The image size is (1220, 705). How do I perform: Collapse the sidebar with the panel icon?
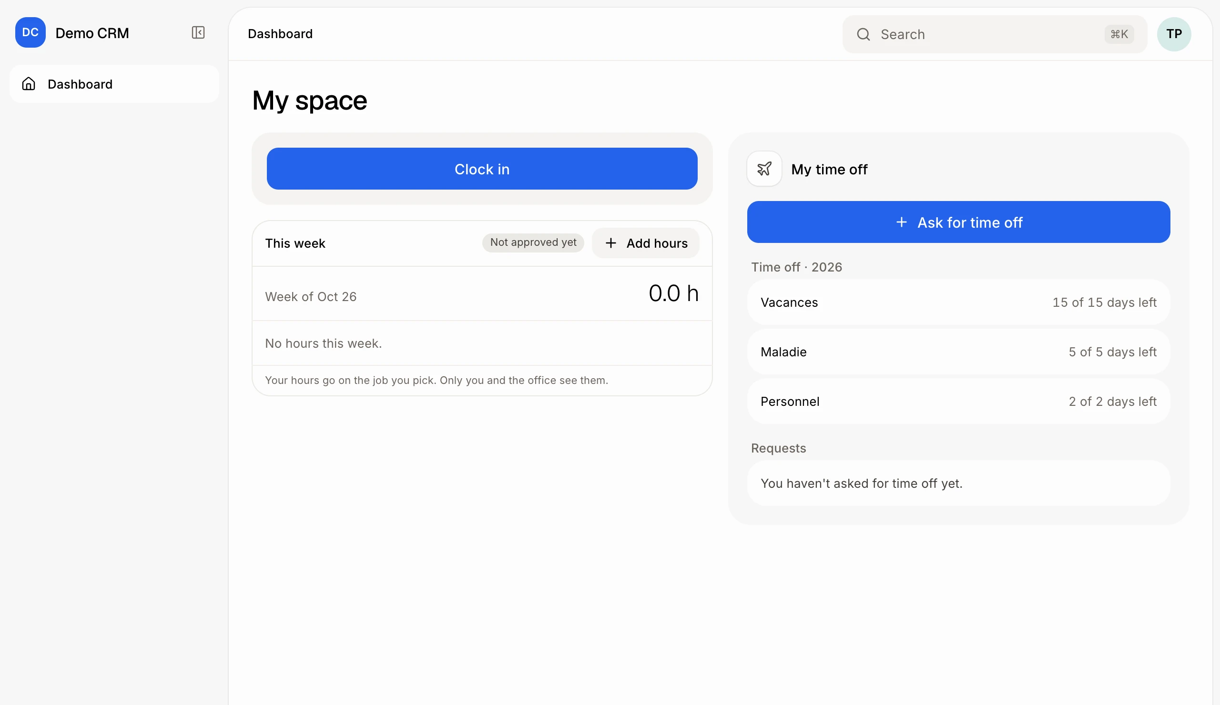coord(198,32)
